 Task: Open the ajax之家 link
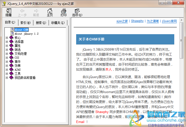tap(122, 21)
